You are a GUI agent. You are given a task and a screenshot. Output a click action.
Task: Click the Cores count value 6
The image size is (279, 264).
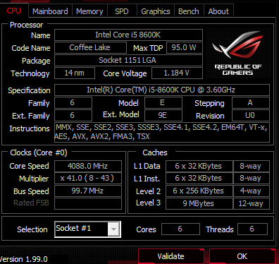point(180,229)
